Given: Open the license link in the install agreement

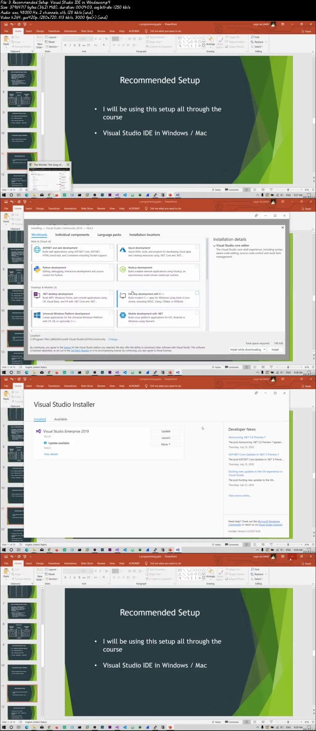Looking at the screenshot, I should [x=67, y=347].
